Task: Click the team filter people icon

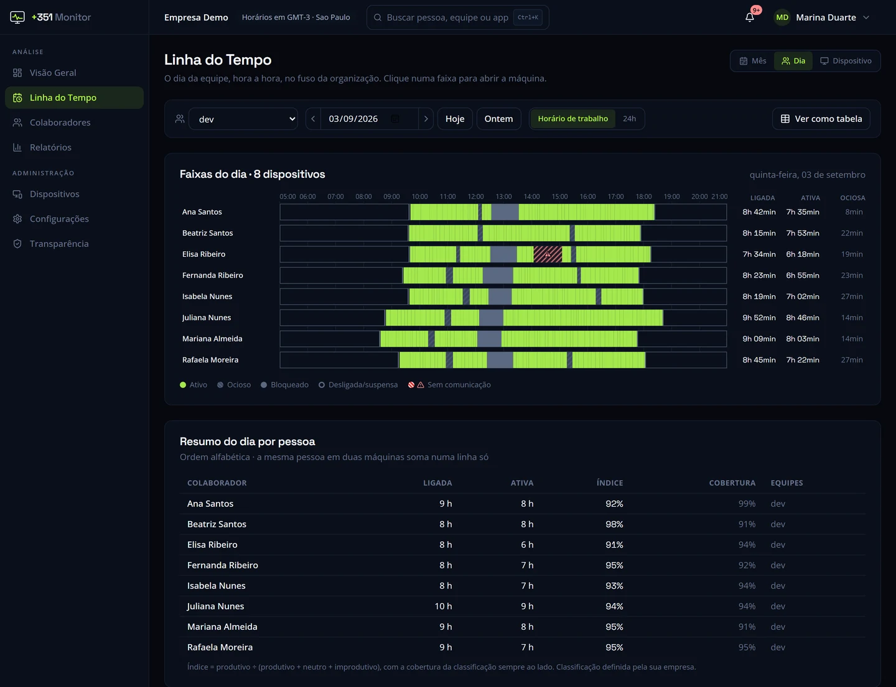Action: point(180,119)
